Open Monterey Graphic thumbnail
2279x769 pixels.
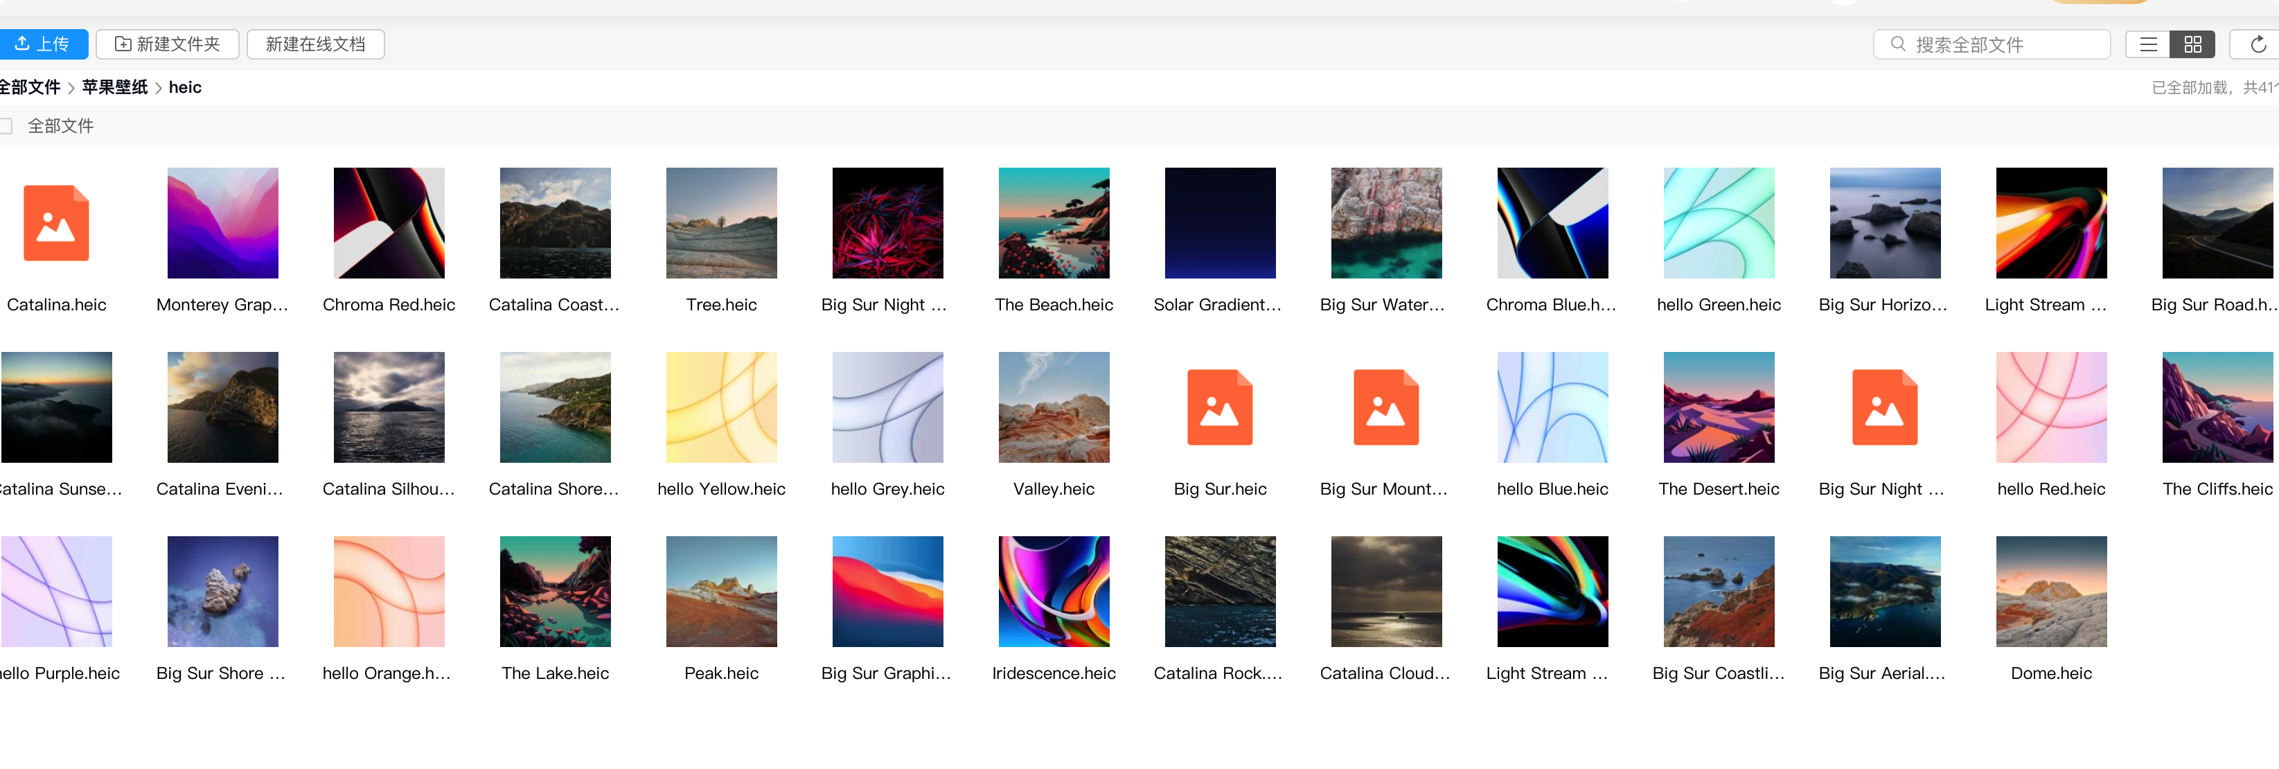222,223
